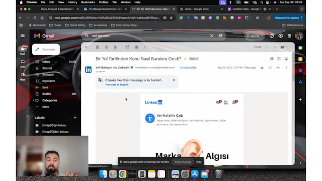322x181 pixels.
Task: Open more email toolbar options
Action: point(144,47)
